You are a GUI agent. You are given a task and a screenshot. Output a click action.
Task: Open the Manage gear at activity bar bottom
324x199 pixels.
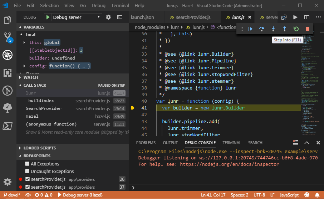pyautogui.click(x=8, y=182)
